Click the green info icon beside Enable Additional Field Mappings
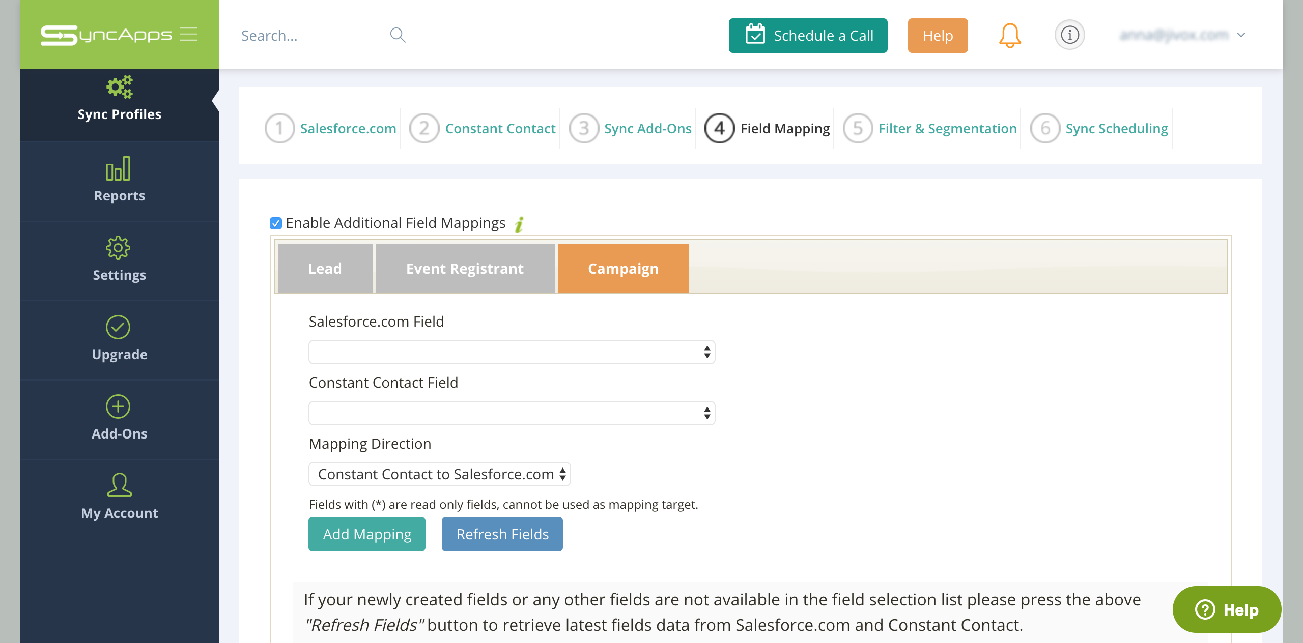 (519, 224)
